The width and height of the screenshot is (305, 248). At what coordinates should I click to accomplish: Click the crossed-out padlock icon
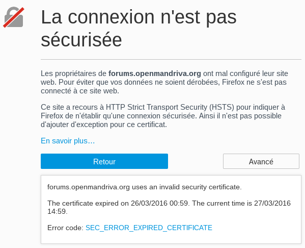coord(14,17)
